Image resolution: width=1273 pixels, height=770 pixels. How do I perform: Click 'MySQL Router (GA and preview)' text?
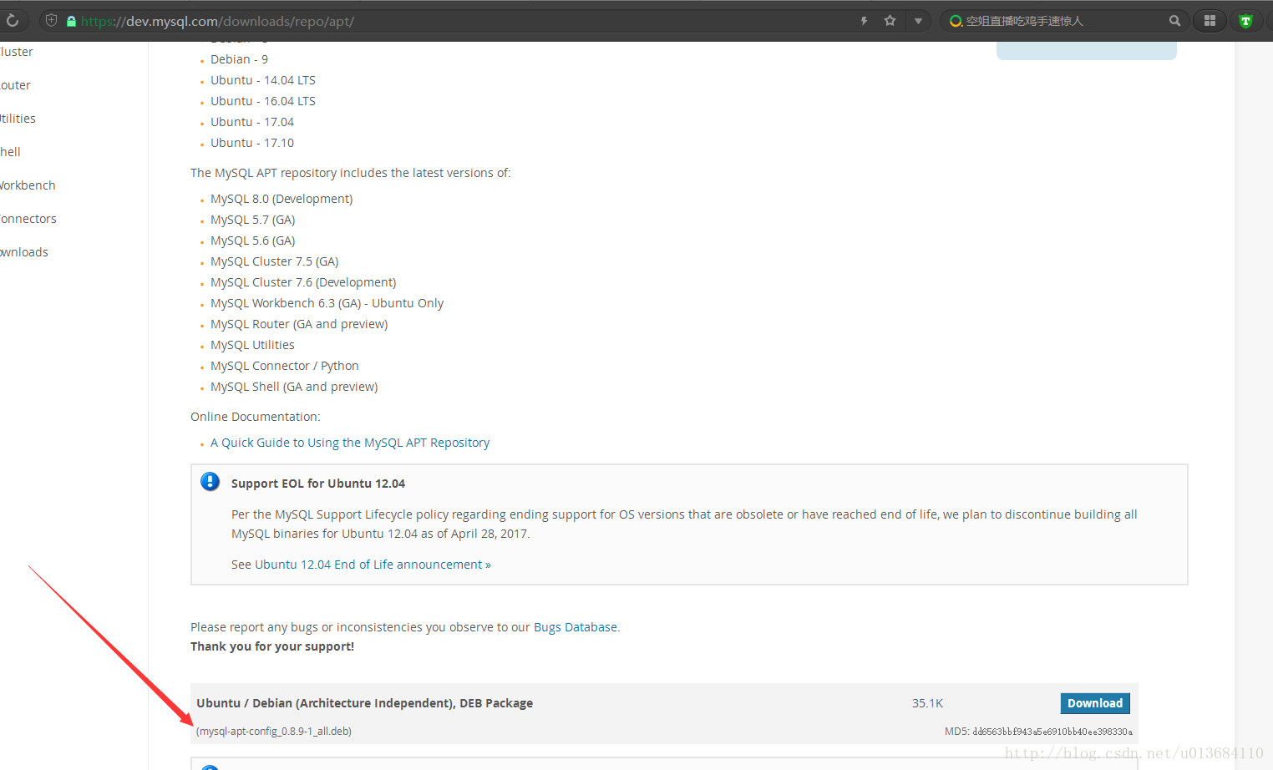[x=299, y=324]
